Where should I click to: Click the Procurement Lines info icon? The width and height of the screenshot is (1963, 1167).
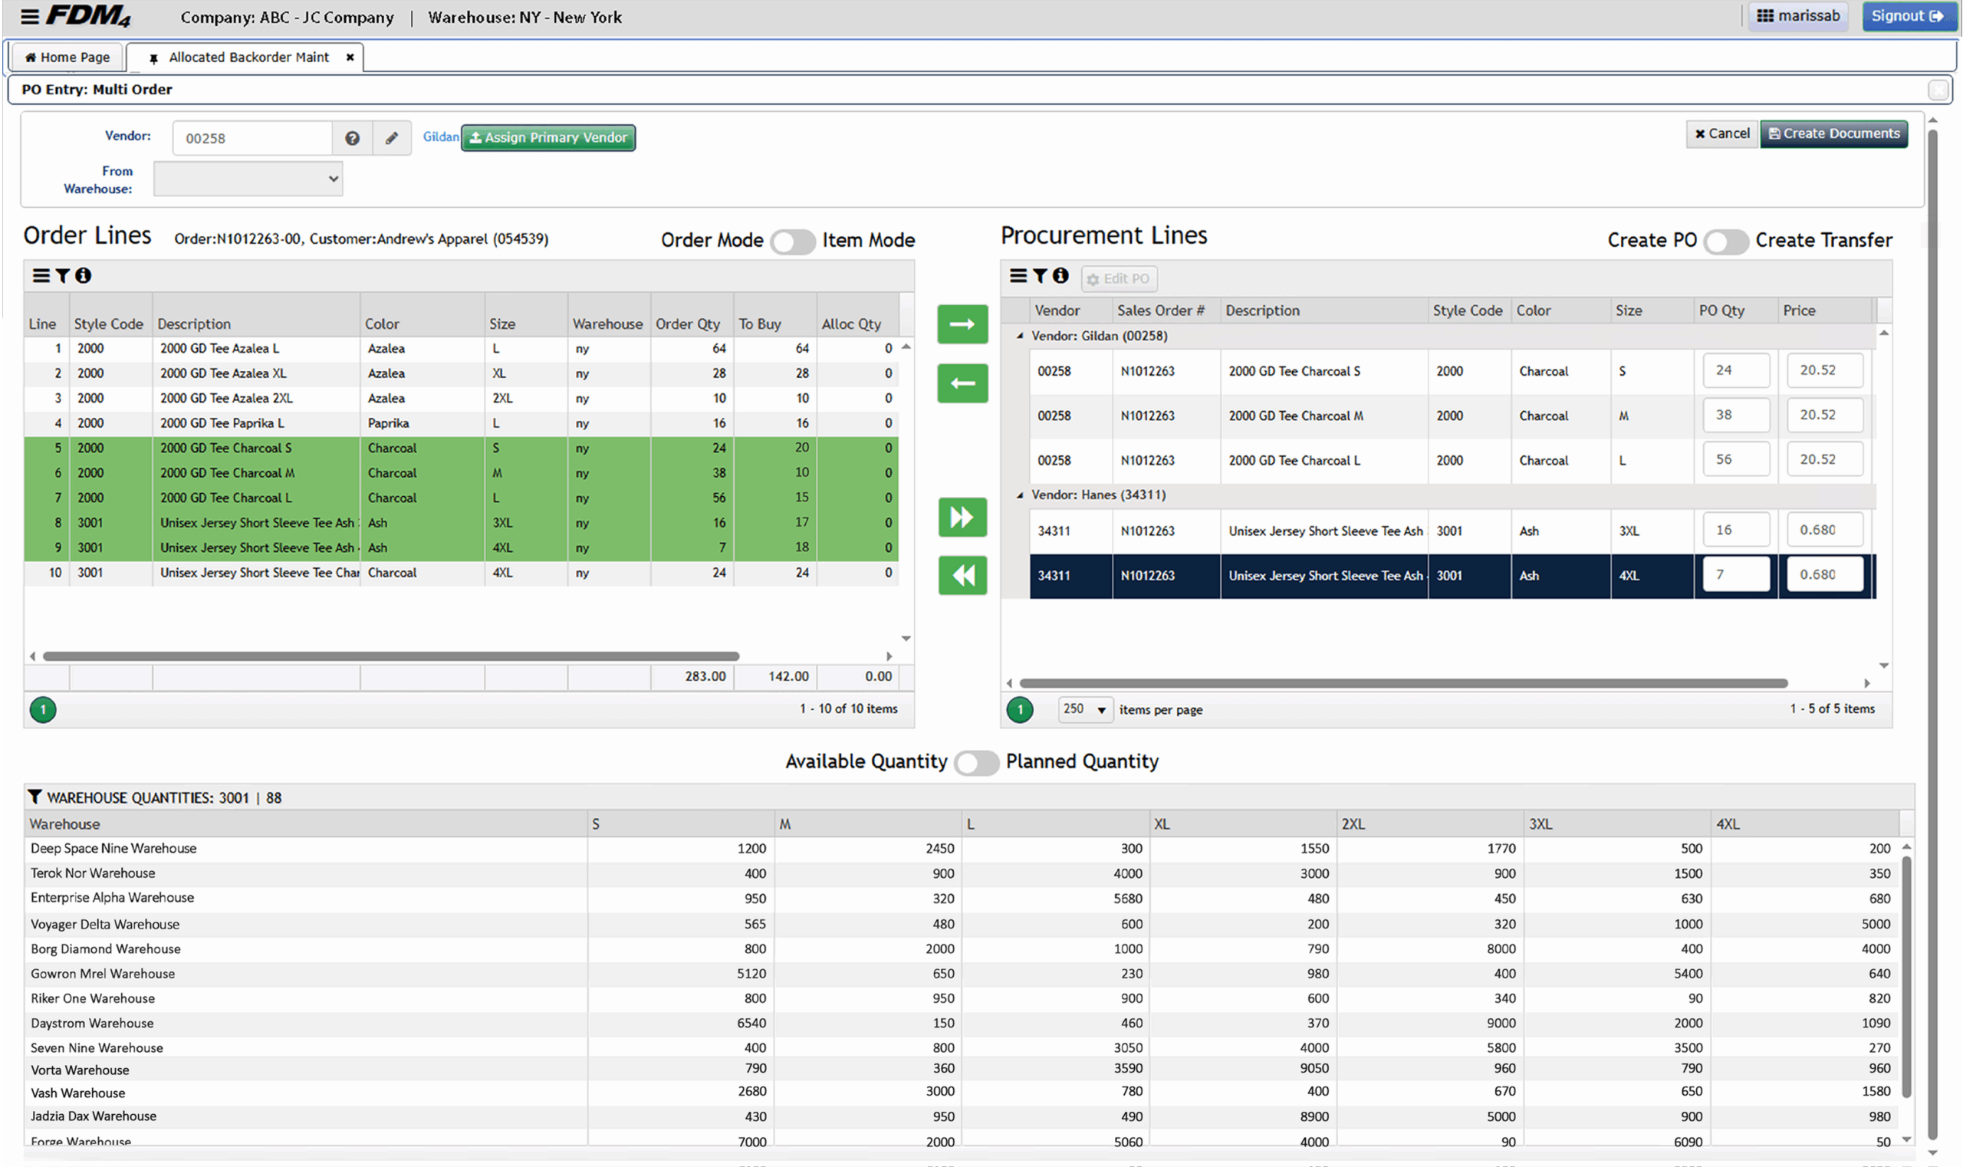coord(1060,275)
